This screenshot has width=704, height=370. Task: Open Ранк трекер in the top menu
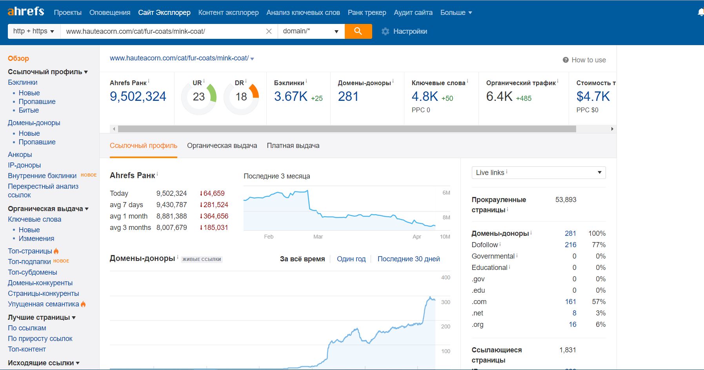point(367,13)
